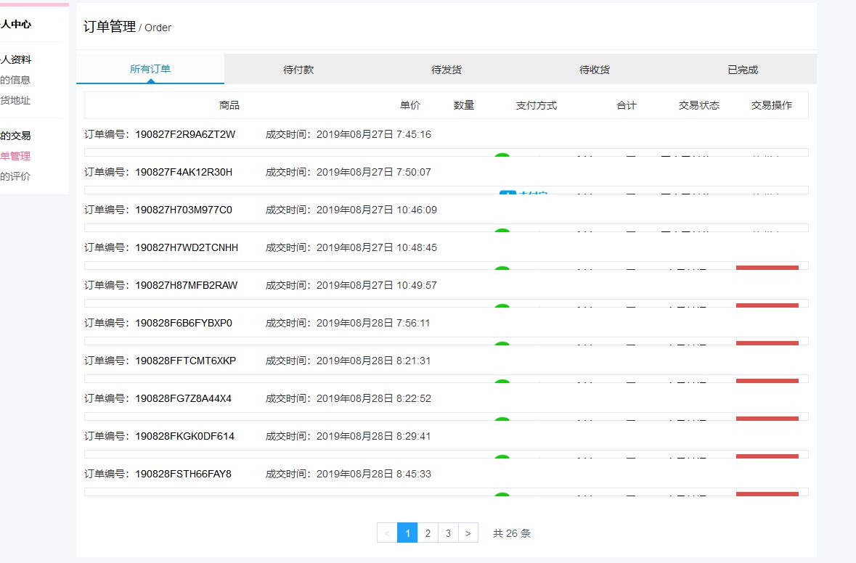Click order number 190828FKGK0DF614
Screen dimensions: 856x563
184,436
